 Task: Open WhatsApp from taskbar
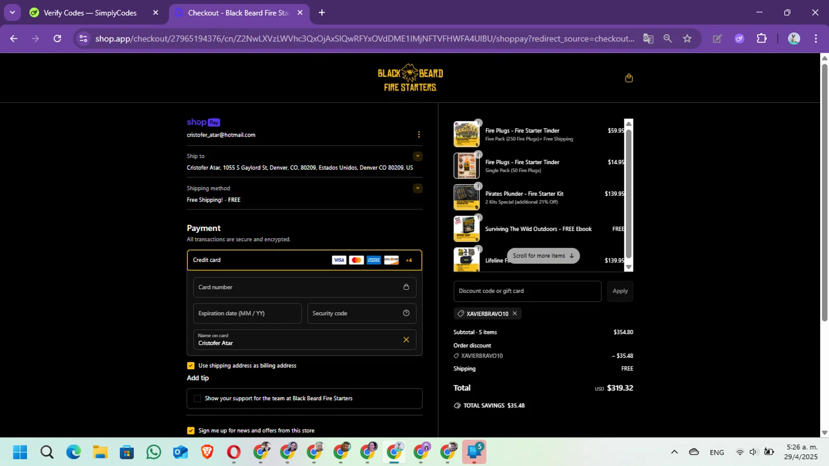pyautogui.click(x=154, y=452)
